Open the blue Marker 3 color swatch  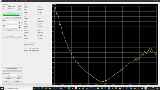pos(19,28)
